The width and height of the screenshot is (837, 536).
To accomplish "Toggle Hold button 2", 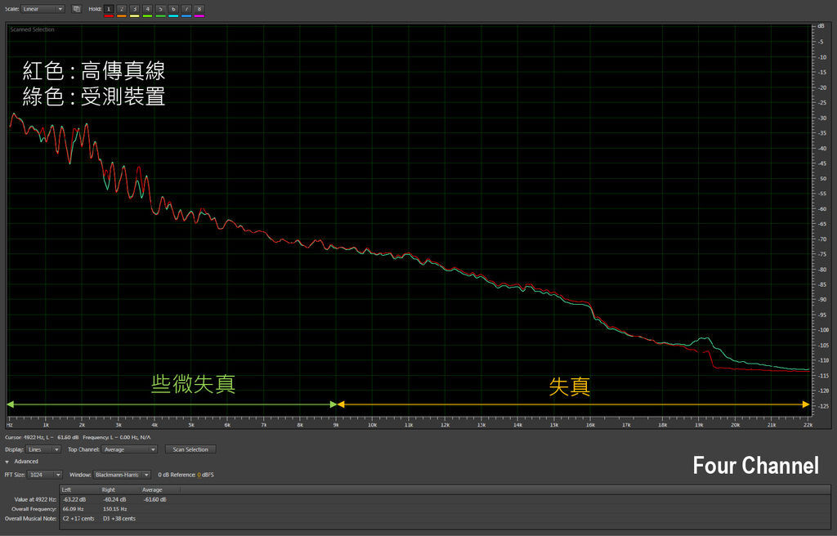I will click(x=122, y=9).
